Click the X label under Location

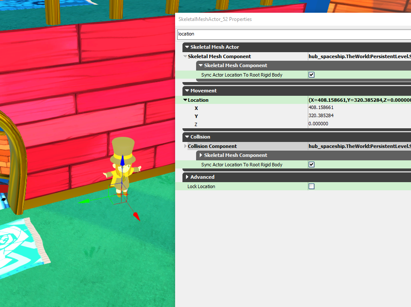(196, 108)
